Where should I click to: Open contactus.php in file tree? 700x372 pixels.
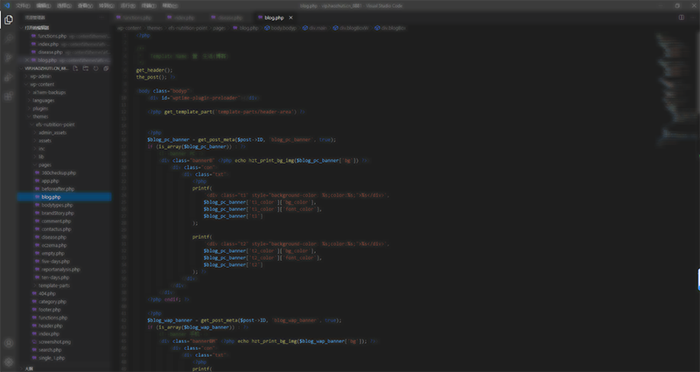pyautogui.click(x=56, y=229)
